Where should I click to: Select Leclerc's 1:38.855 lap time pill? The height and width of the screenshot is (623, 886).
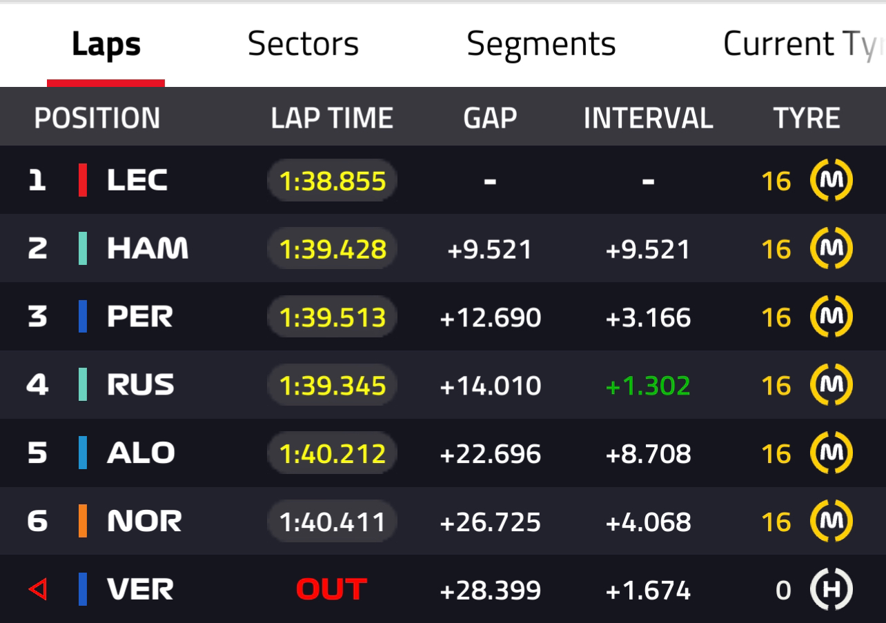point(333,181)
